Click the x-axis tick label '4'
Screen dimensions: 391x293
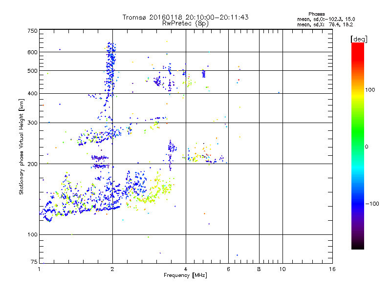(x=186, y=269)
